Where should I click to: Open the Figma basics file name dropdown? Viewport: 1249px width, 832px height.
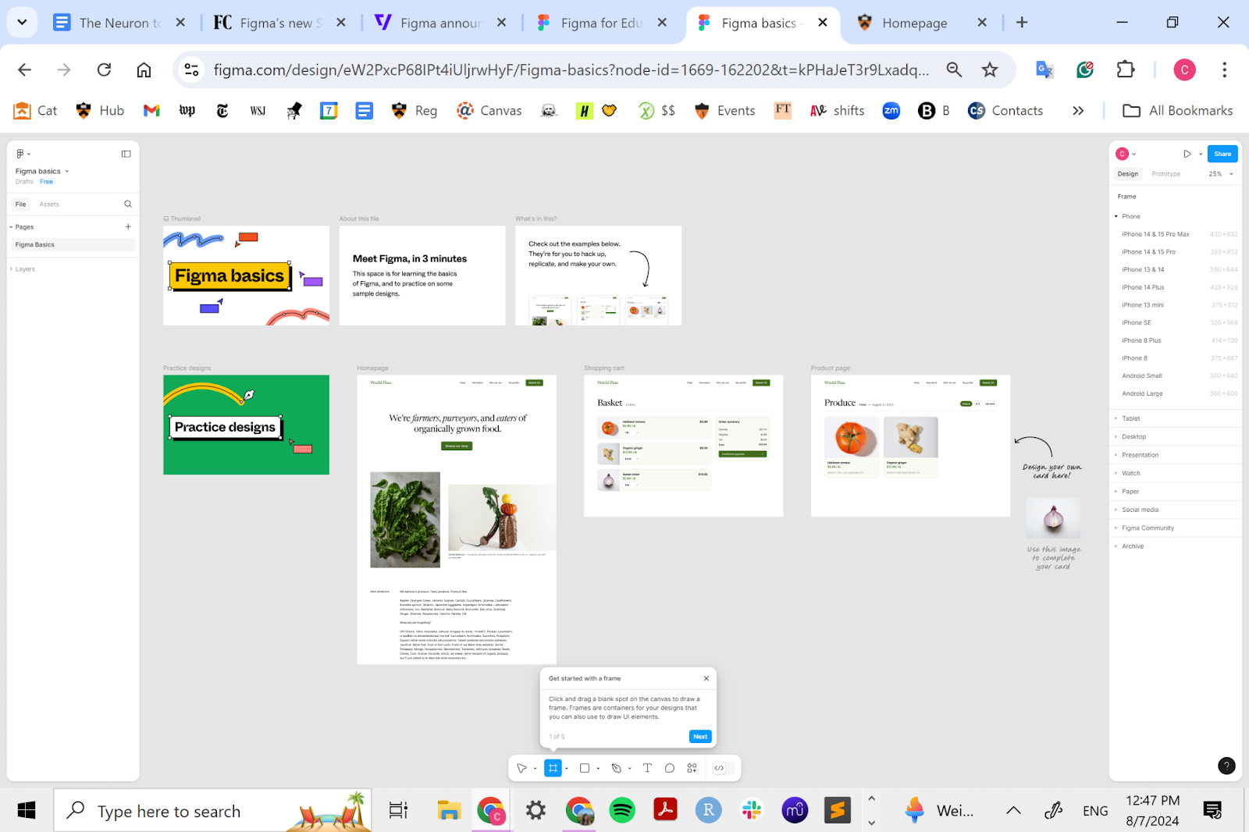[67, 171]
